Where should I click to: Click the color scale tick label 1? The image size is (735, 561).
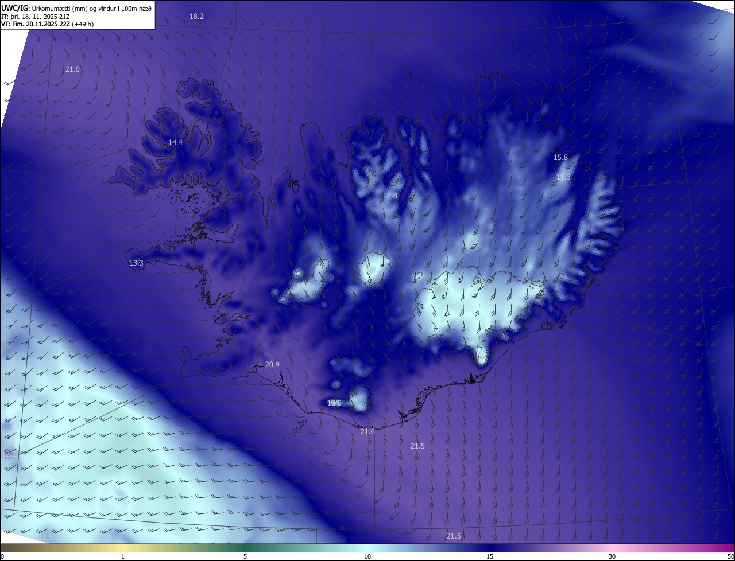coord(123,557)
